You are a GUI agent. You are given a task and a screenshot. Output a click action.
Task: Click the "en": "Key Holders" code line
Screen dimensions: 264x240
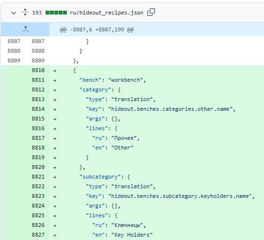pos(123,235)
